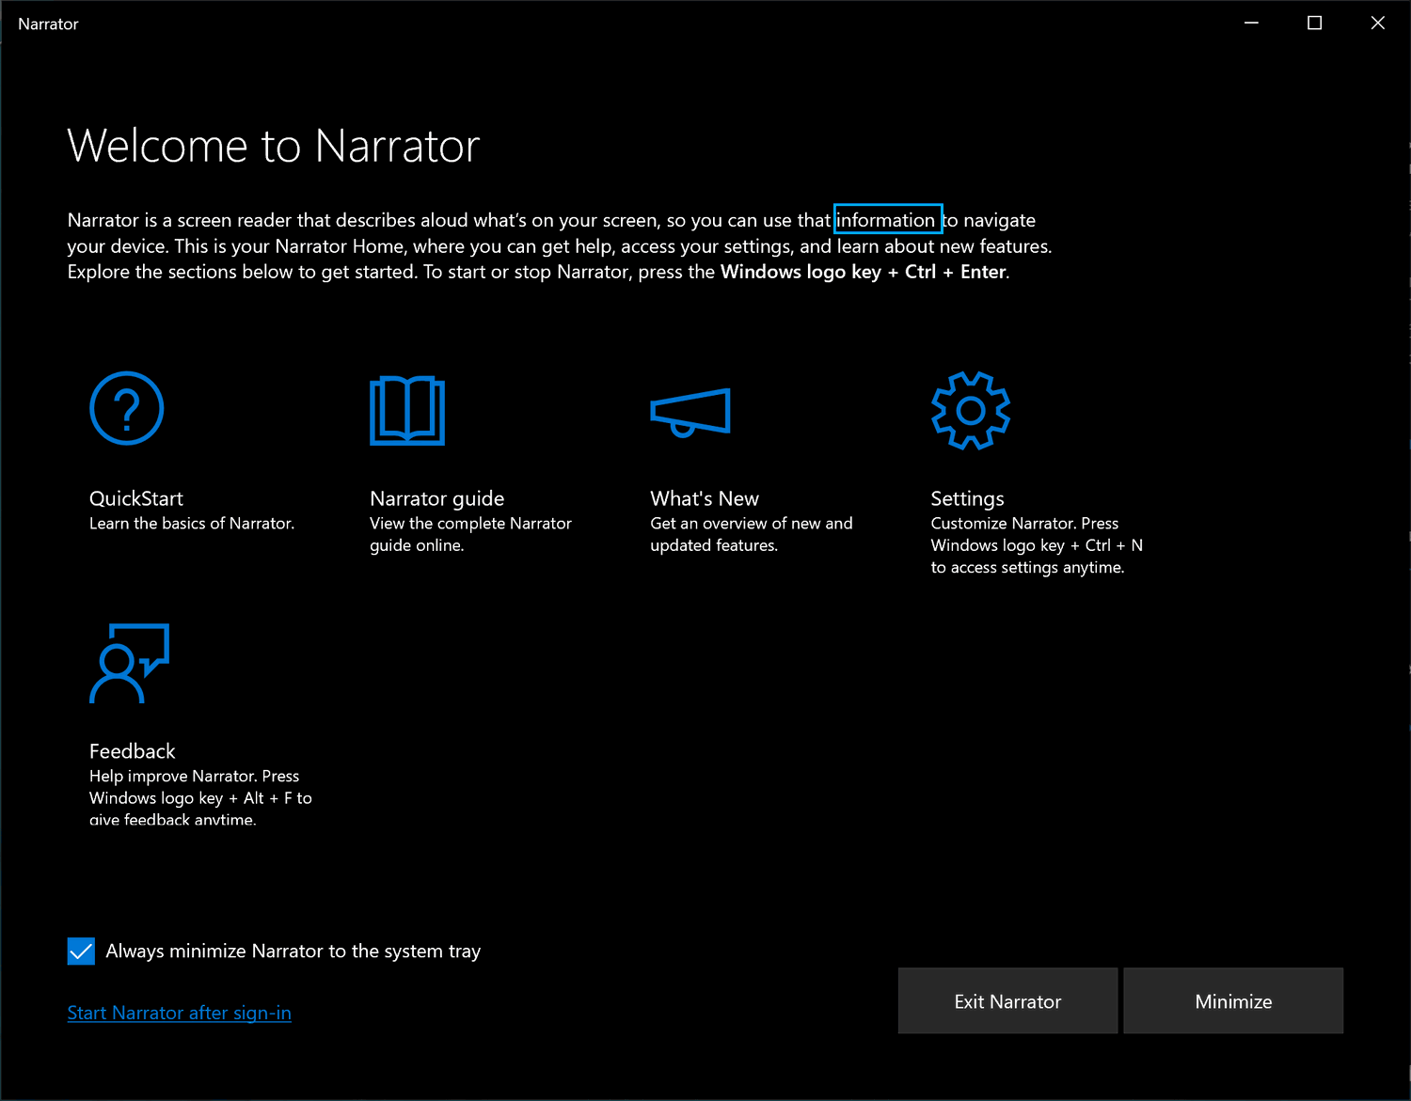
Task: Click the Minimize button beside Exit Narrator
Action: coord(1233,1001)
